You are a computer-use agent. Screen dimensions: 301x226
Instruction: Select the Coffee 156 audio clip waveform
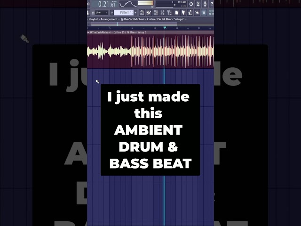pyautogui.click(x=150, y=51)
